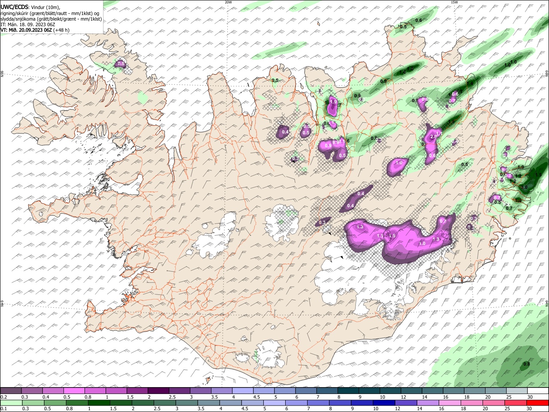
Task: Click the '30' label on the rain scale row
Action: (530, 409)
